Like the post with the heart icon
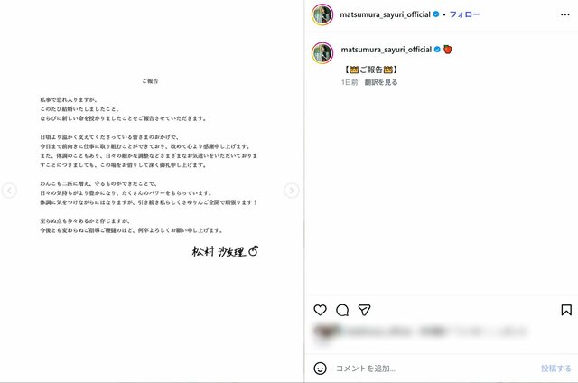The image size is (578, 383). 320,310
